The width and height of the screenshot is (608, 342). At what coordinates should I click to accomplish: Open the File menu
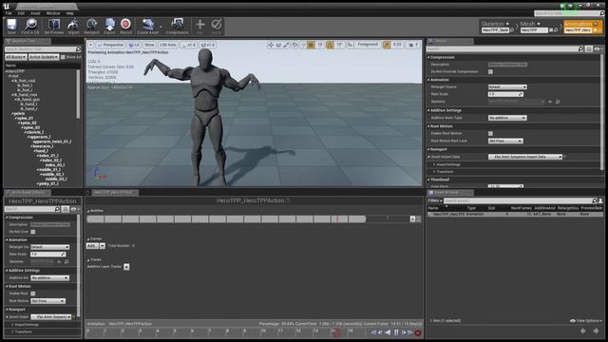click(x=9, y=13)
